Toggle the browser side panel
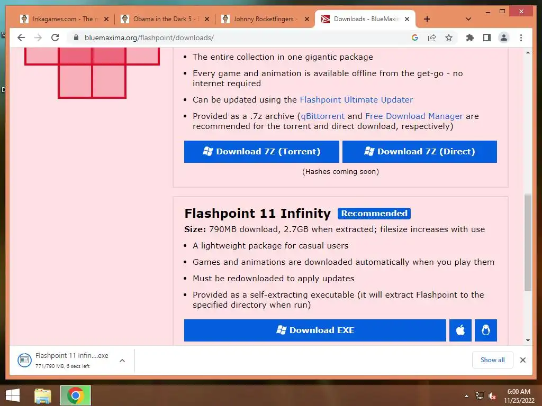The image size is (542, 406). (487, 38)
